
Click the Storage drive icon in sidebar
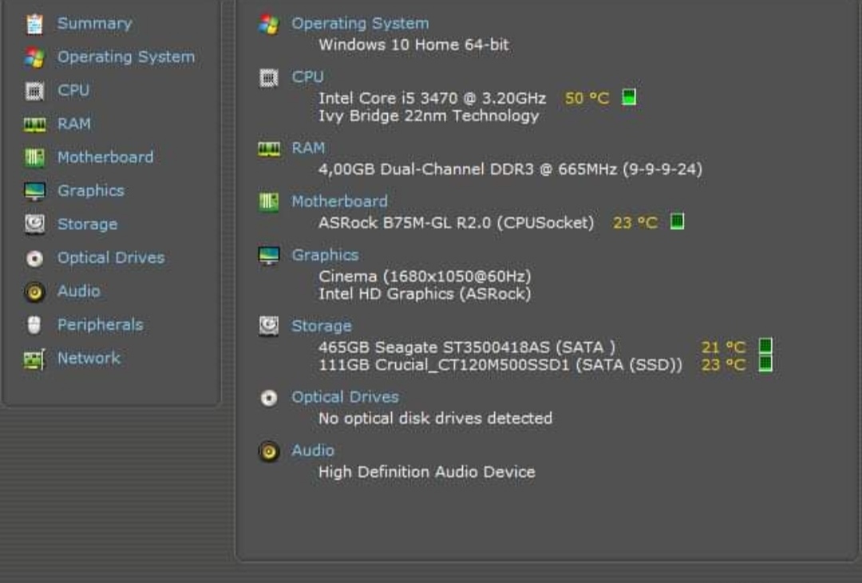34,224
